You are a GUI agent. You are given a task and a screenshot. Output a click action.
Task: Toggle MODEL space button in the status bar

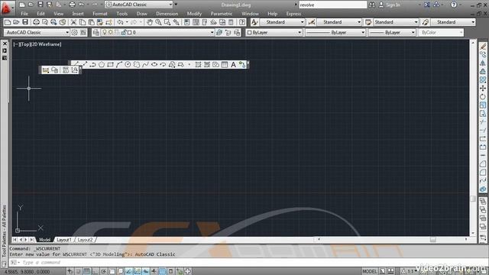point(370,271)
